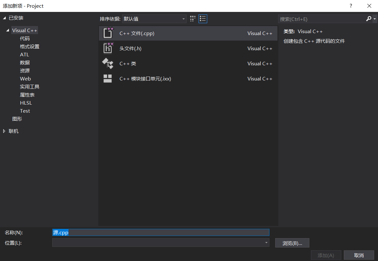Click Visual C++ type on .ixx row
The height and width of the screenshot is (261, 378).
coord(260,79)
